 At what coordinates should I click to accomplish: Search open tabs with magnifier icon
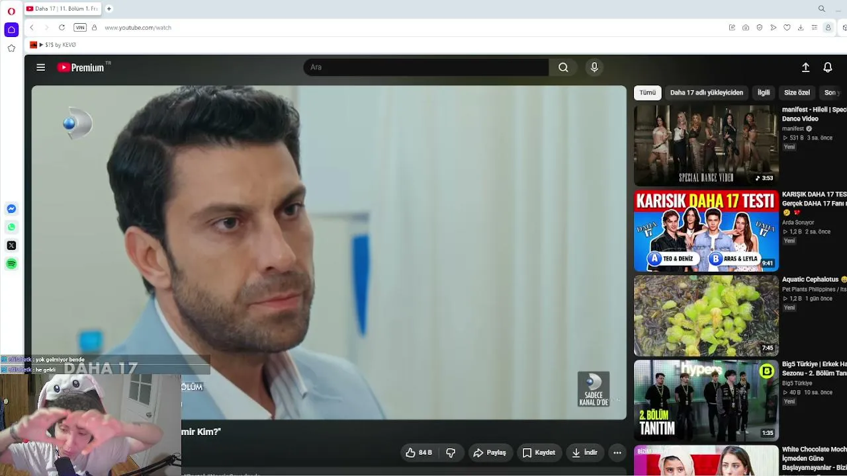click(x=822, y=9)
